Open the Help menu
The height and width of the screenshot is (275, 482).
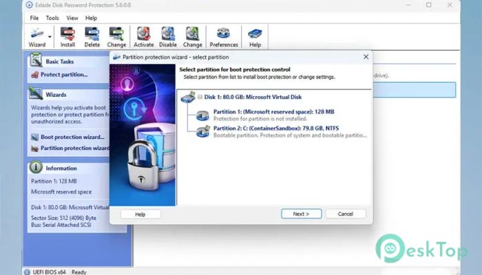(91, 18)
